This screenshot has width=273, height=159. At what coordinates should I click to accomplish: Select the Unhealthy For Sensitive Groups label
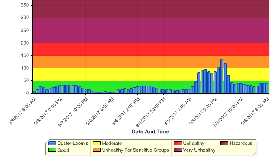tap(136, 150)
